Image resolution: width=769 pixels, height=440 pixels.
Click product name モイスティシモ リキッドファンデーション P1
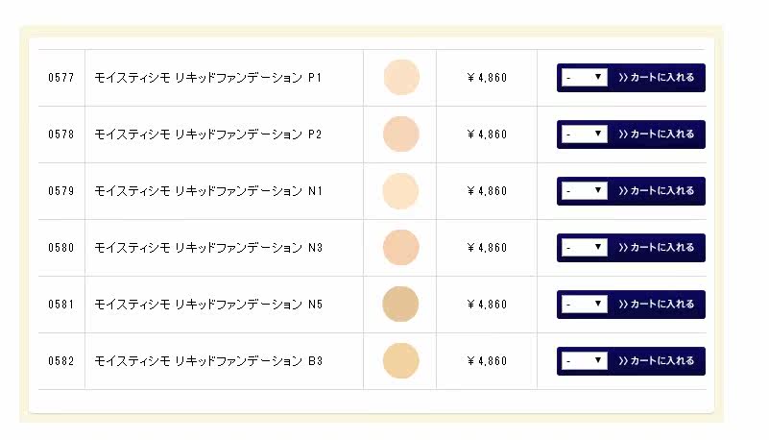(208, 77)
